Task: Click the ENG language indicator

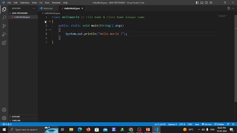Action: point(212,130)
